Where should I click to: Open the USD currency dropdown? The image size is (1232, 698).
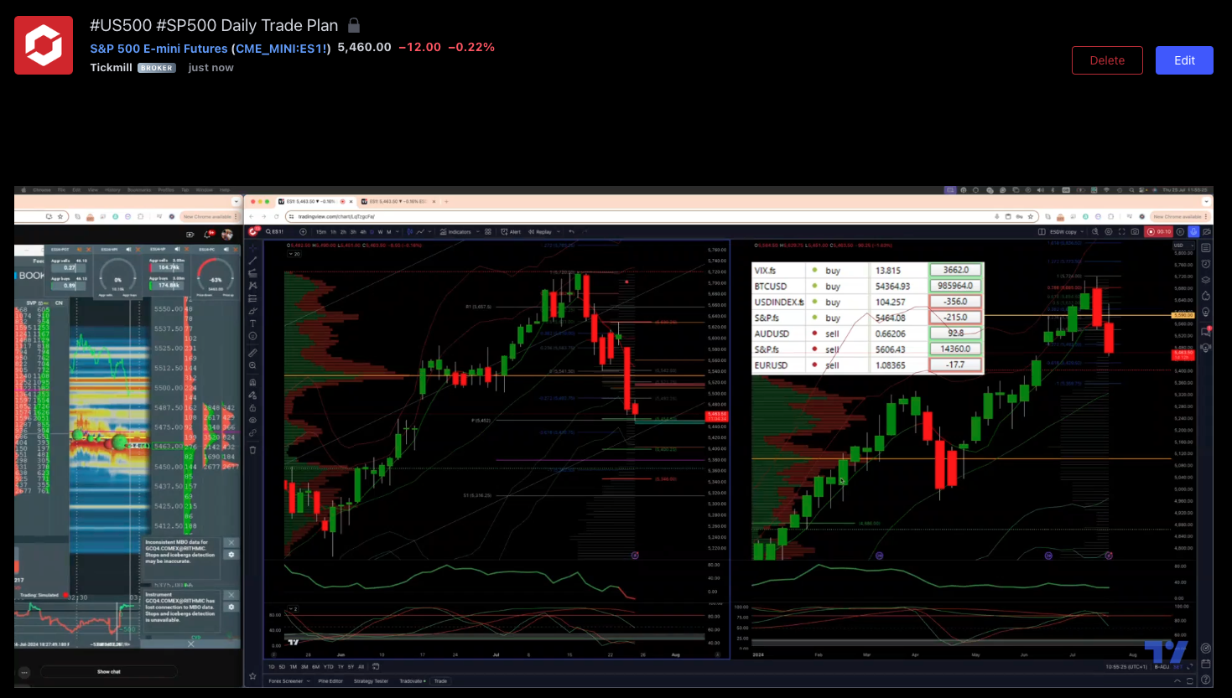coord(1183,246)
